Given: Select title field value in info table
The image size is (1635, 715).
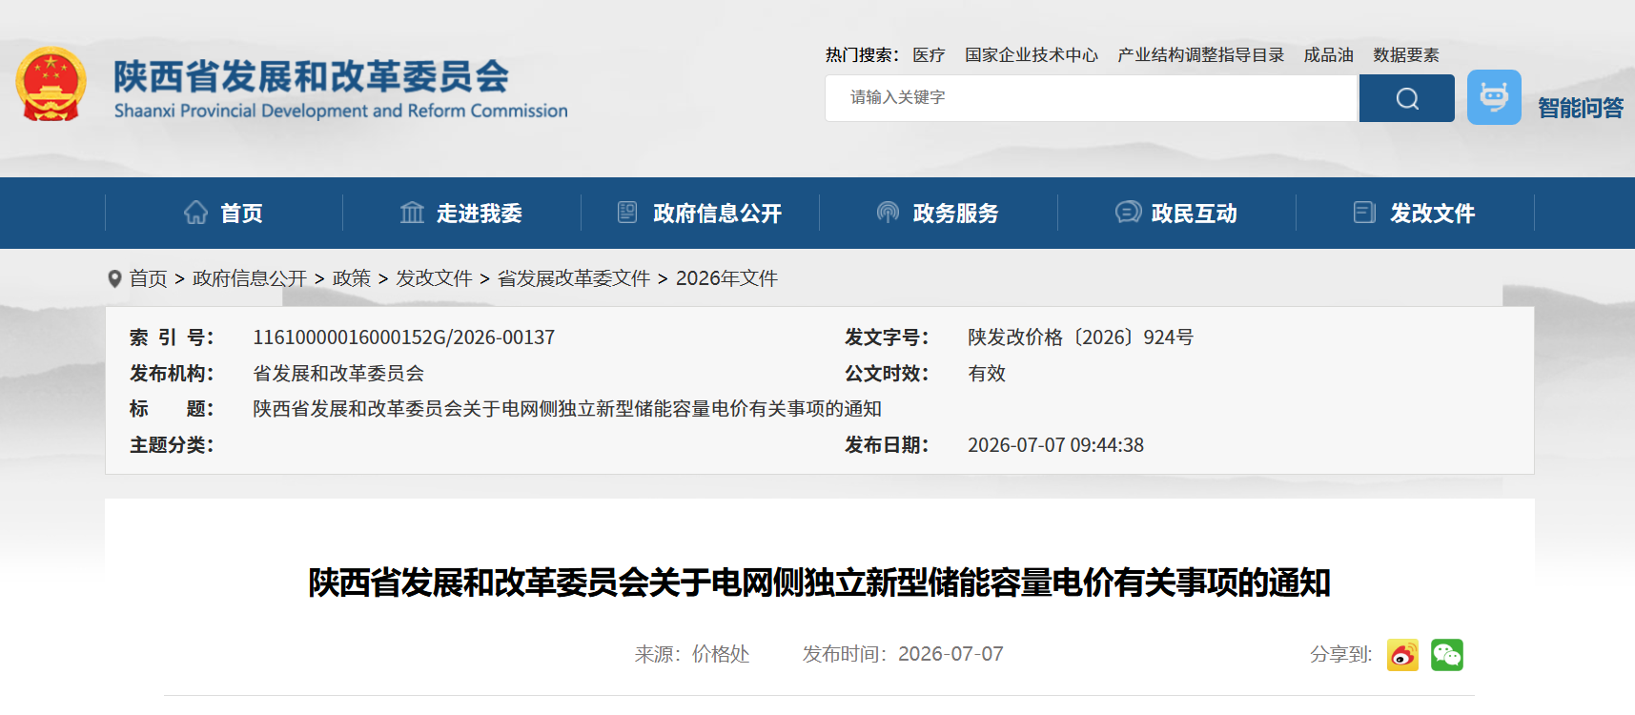Looking at the screenshot, I should click(x=567, y=409).
